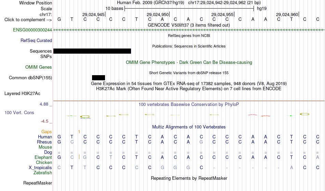
Task: Click the H3K27Ac Mark ENCODE track title
Action: point(189,89)
